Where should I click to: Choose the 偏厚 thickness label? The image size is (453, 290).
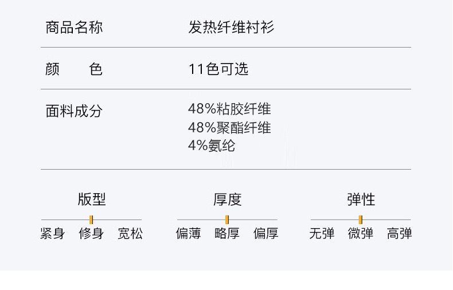pos(266,234)
